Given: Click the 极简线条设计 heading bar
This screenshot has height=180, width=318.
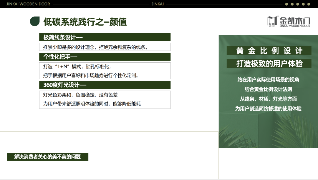Looking at the screenshot, I should coord(105,37).
